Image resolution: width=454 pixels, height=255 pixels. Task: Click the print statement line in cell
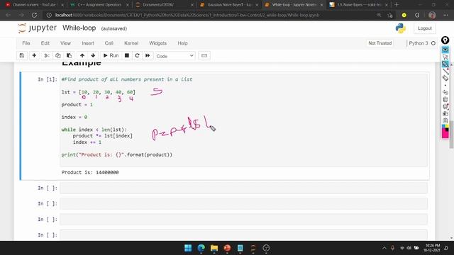116,154
